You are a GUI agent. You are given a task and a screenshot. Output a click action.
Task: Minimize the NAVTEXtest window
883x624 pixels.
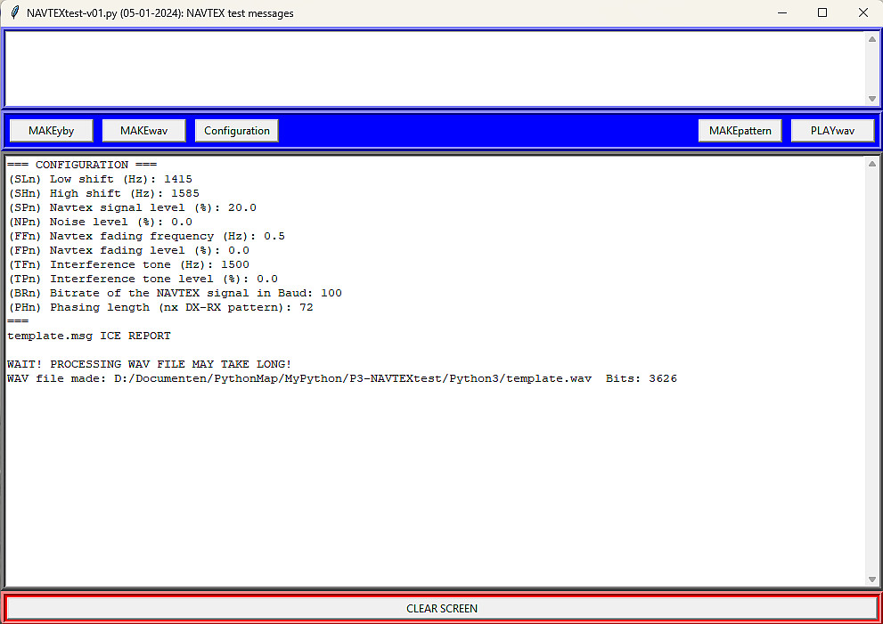pos(782,12)
